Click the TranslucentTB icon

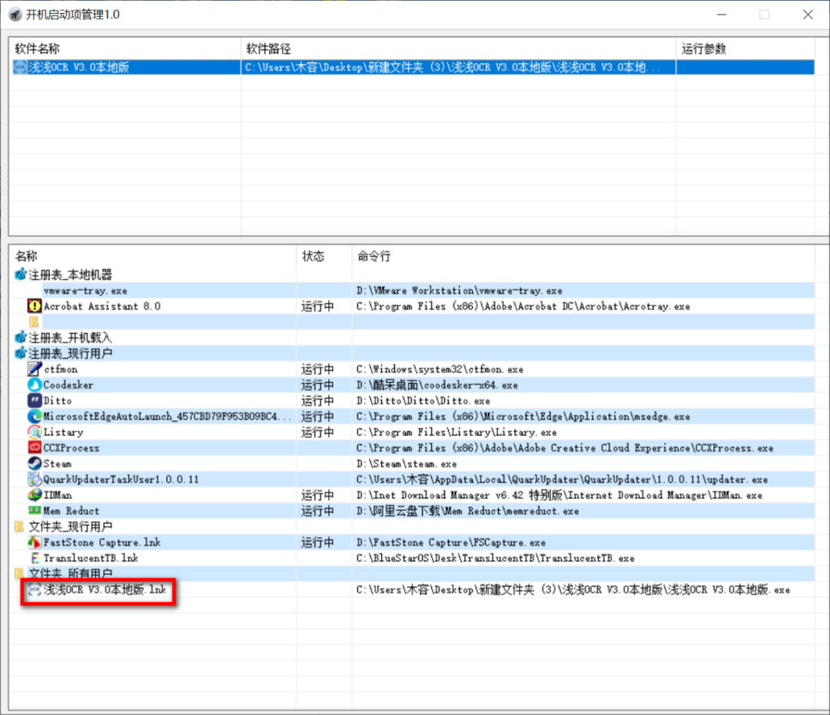pyautogui.click(x=35, y=557)
